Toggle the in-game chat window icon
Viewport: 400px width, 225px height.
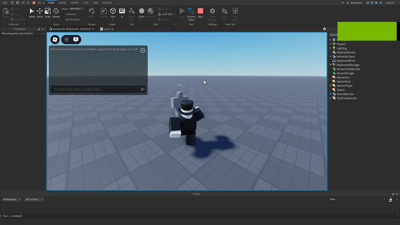[x=76, y=39]
